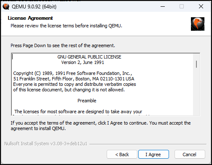Click the QEMU icon in title bar
Viewport: 212px width, 165px height.
tap(6, 7)
